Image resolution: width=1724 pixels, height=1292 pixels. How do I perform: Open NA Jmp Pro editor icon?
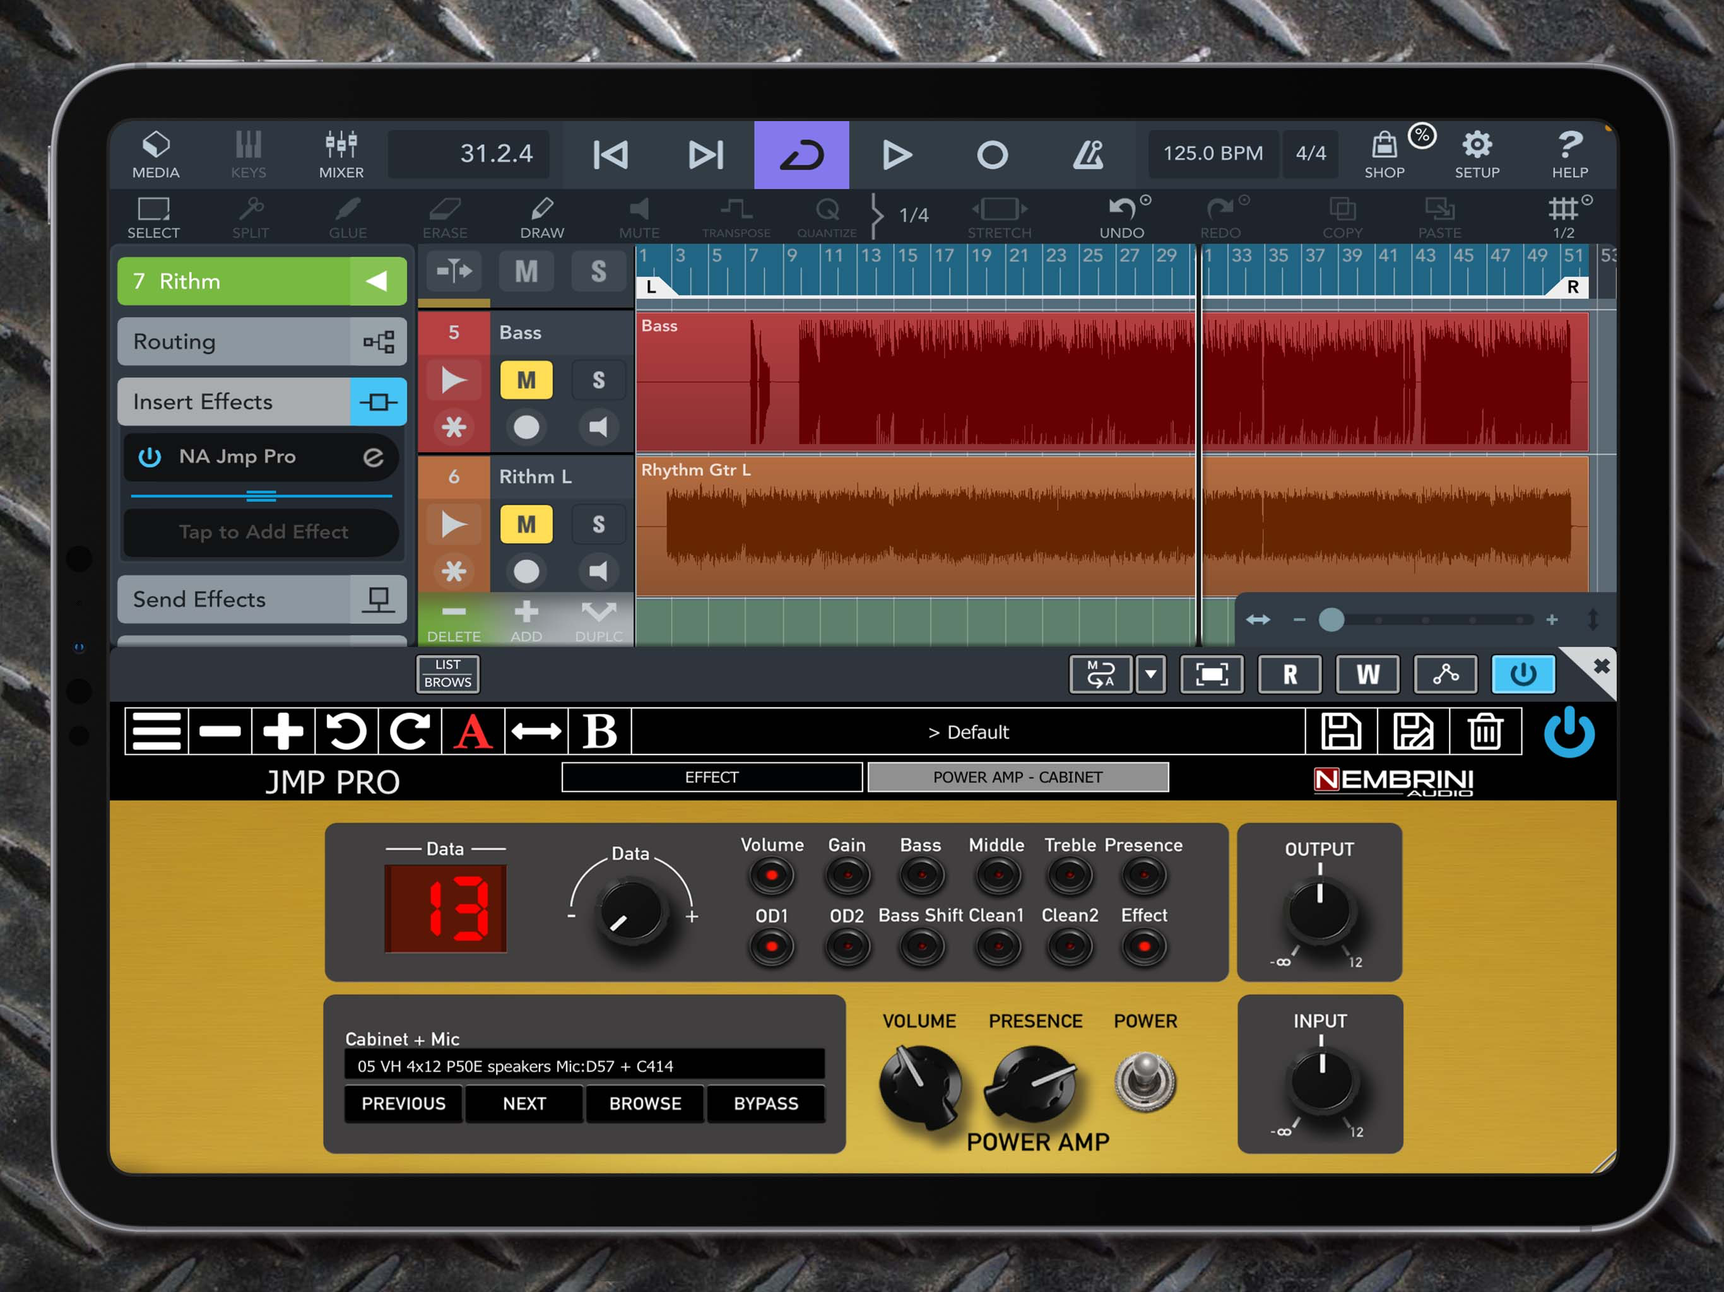pos(374,457)
